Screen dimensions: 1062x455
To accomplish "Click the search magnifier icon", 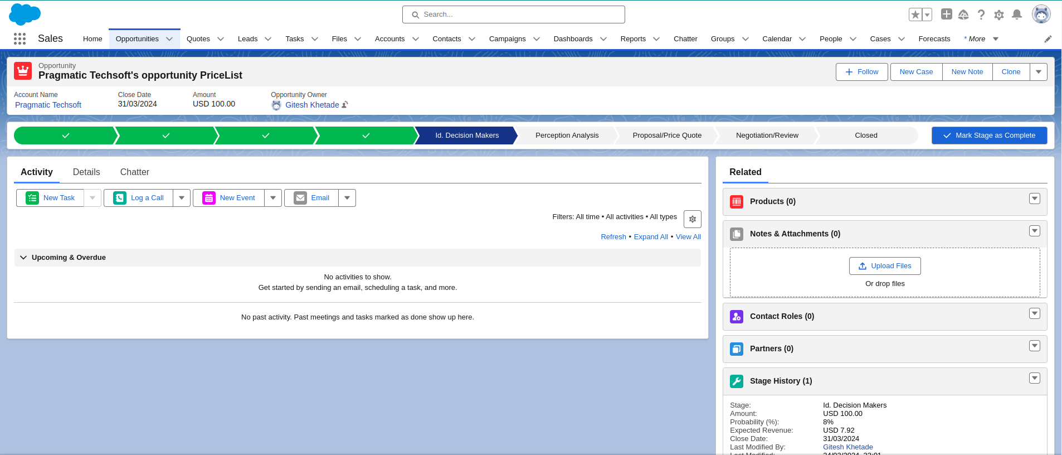I will pos(415,15).
